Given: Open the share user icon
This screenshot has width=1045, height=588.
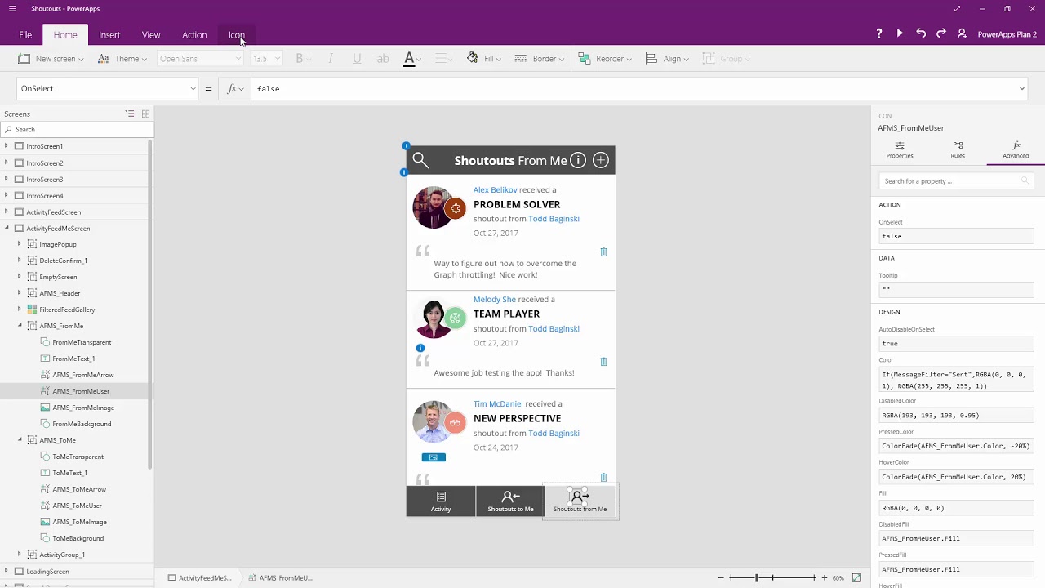Looking at the screenshot, I should 962,33.
